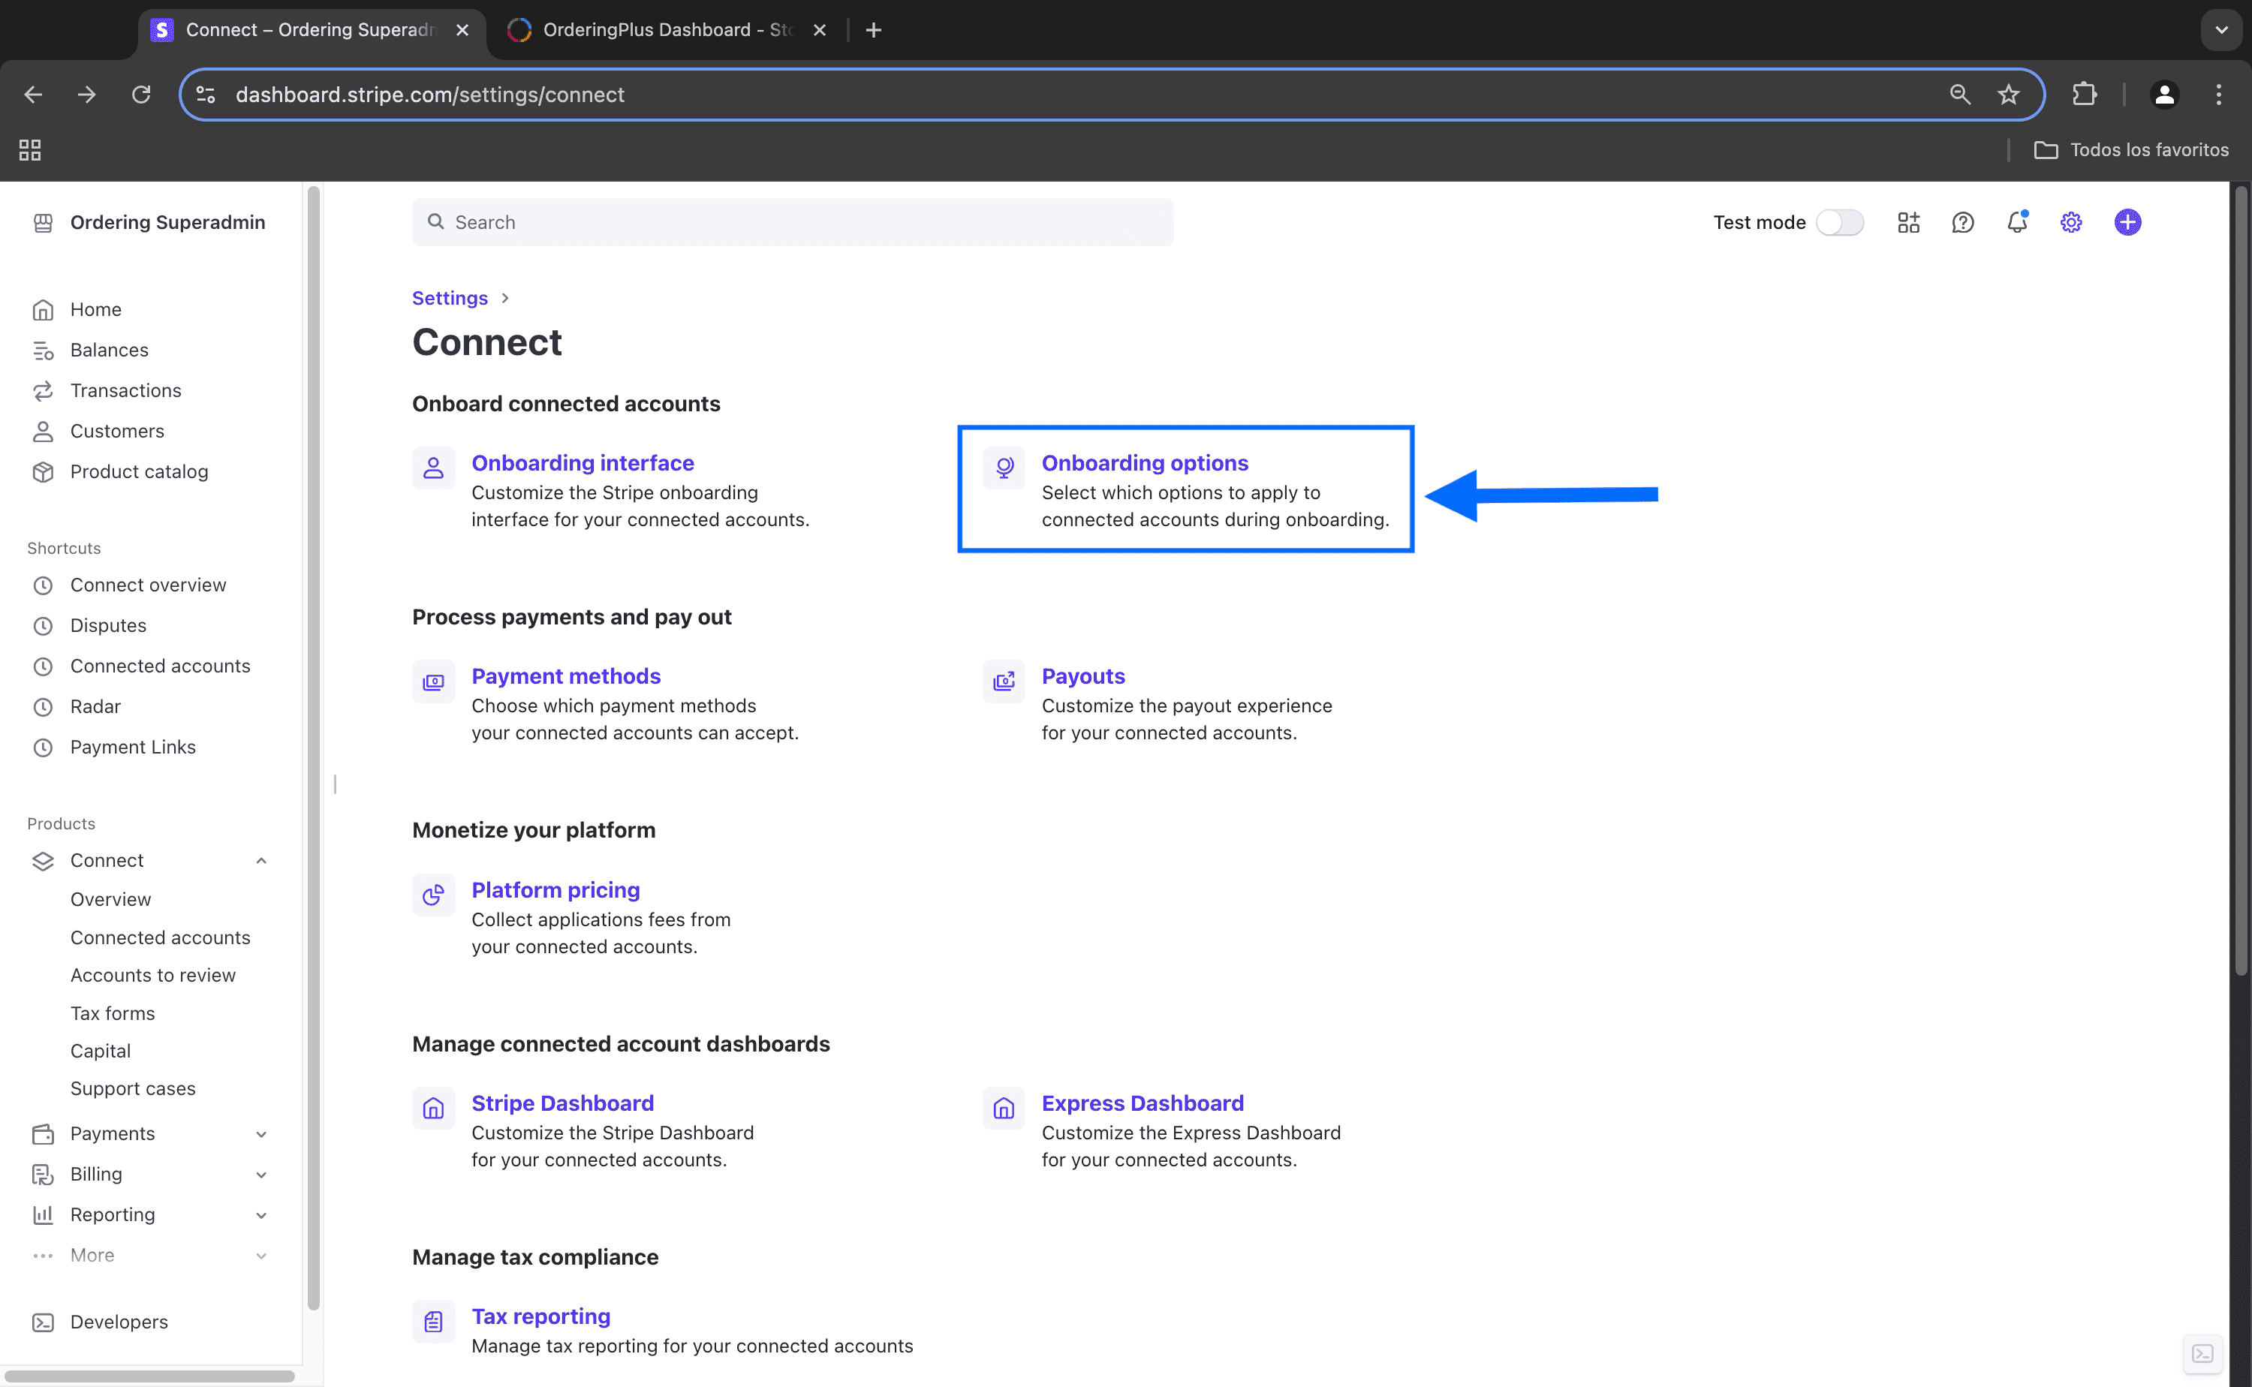Open the Platform pricing link

(x=556, y=890)
